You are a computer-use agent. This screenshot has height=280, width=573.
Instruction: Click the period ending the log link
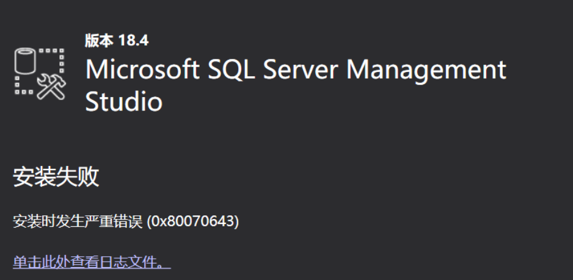(x=161, y=264)
